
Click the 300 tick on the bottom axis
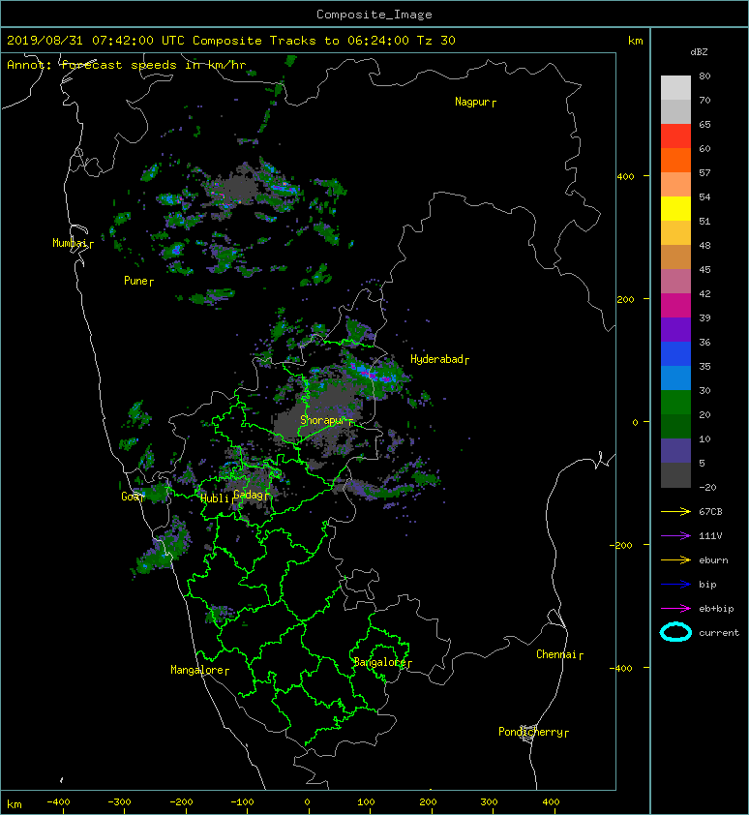489,802
